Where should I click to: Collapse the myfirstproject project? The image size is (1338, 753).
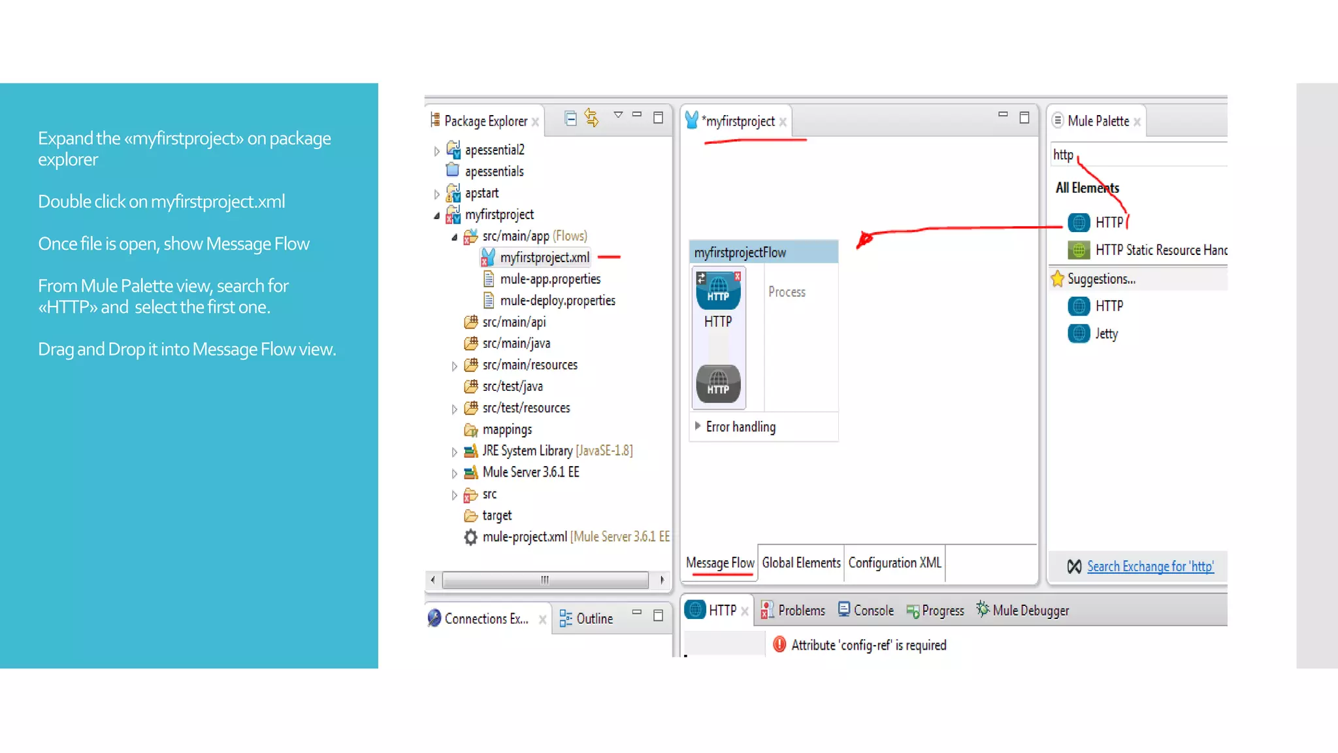point(436,216)
